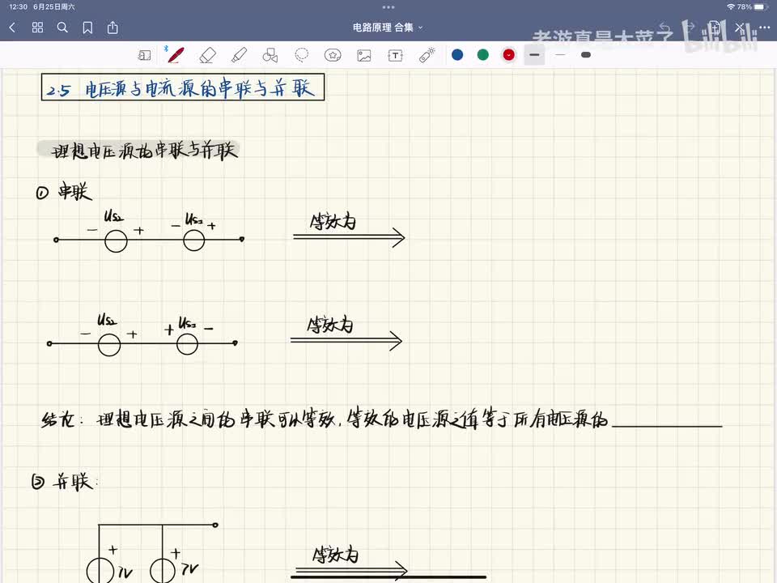Add a new page
777x583 pixels.
(715, 28)
